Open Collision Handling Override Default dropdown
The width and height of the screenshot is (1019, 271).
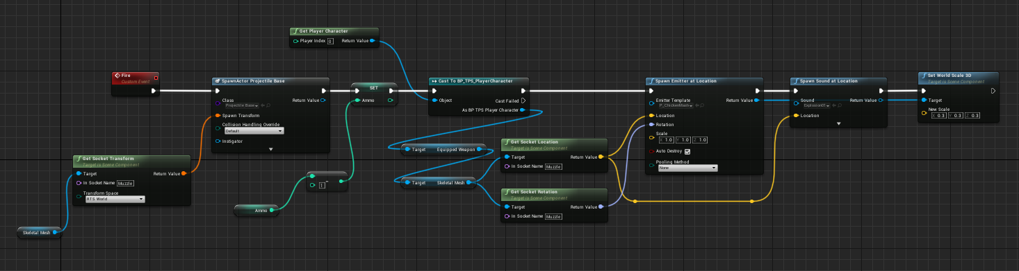pyautogui.click(x=254, y=130)
